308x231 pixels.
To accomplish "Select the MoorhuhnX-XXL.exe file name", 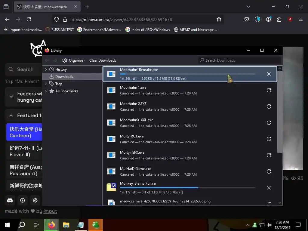I will click(x=137, y=120).
